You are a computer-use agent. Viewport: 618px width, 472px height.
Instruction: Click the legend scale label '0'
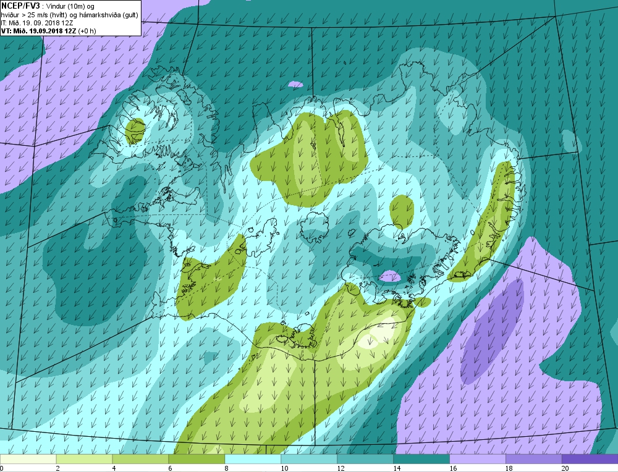point(2,468)
